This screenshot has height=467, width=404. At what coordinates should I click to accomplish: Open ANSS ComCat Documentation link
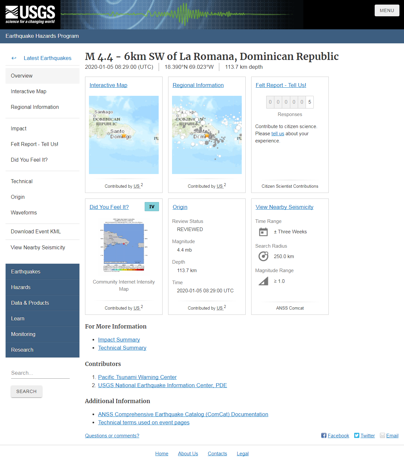pos(183,414)
